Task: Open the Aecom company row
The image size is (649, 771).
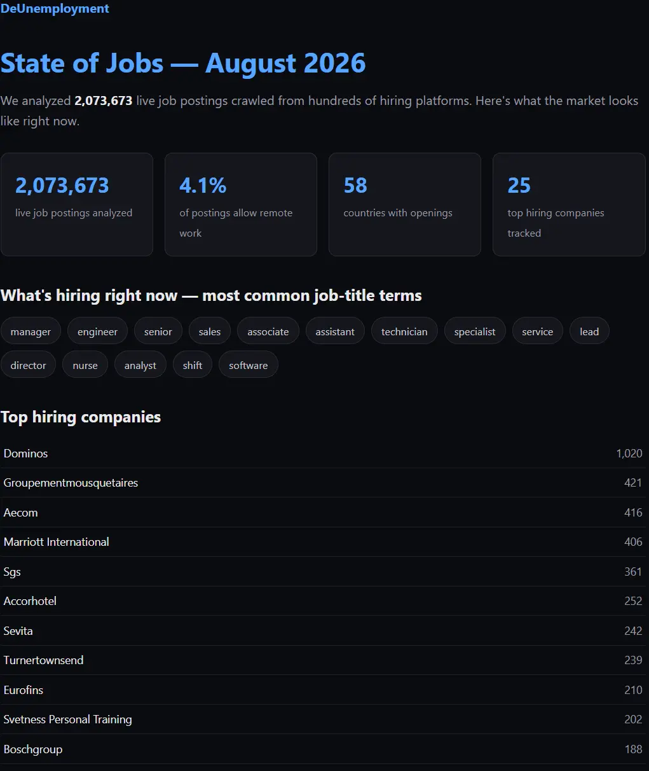Action: coord(323,513)
